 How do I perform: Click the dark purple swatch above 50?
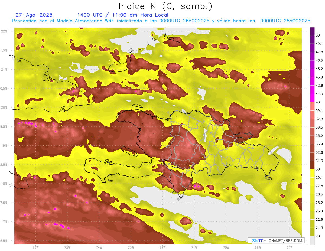pos(312,32)
